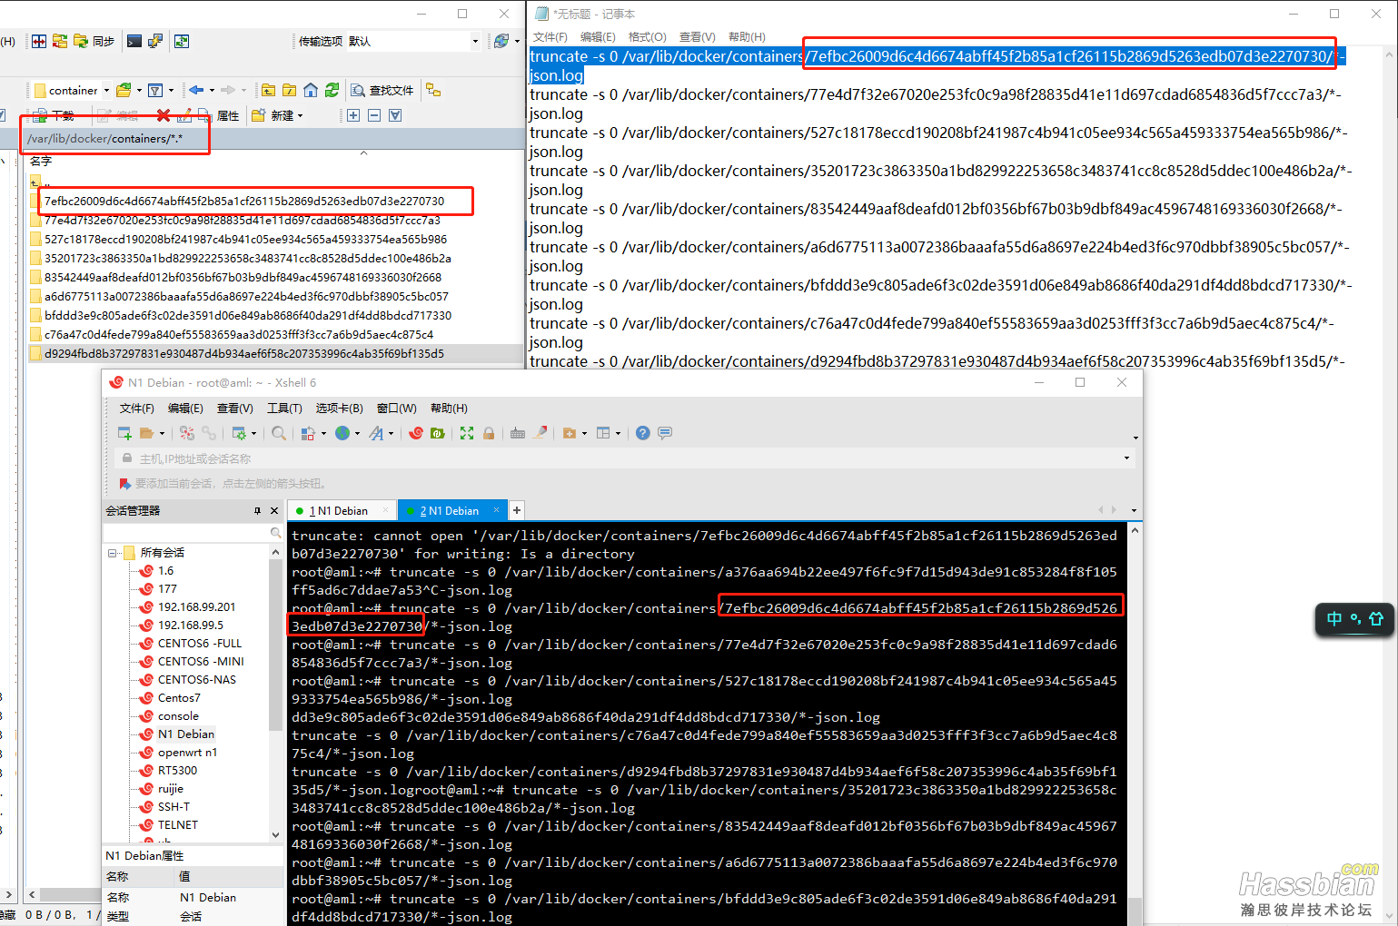
Task: Select the RT5300 session
Action: pyautogui.click(x=177, y=770)
